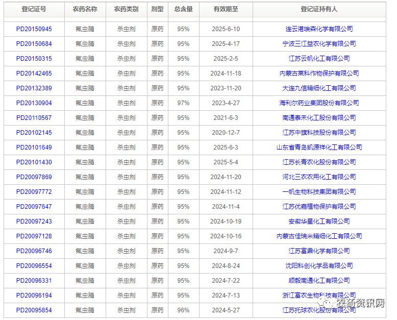Open registration PD20150684 link
Viewport: 397px width, 320px height.
[x=34, y=44]
